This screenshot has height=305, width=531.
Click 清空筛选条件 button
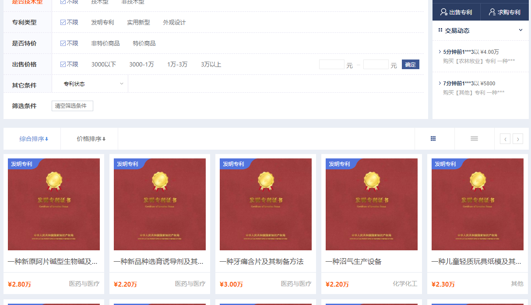[x=72, y=106]
